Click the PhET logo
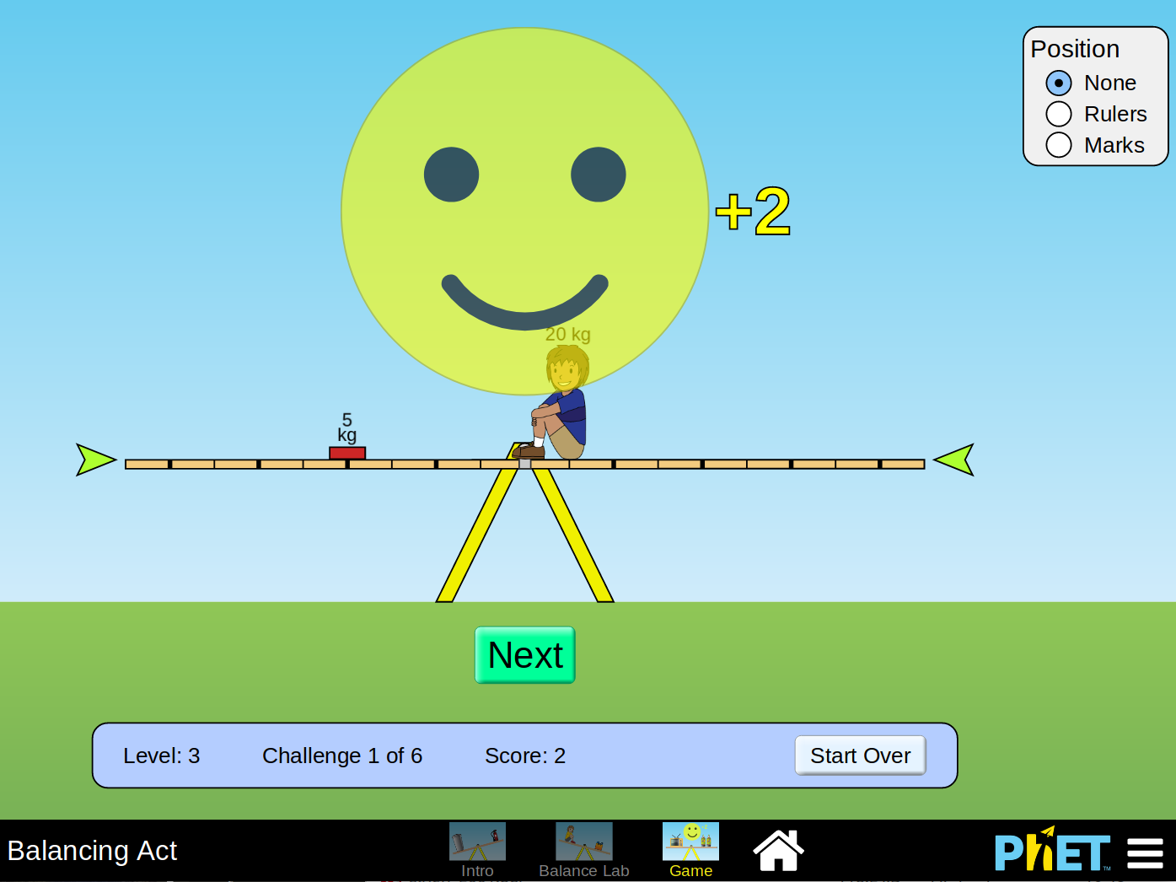The width and height of the screenshot is (1176, 882). 1052,850
